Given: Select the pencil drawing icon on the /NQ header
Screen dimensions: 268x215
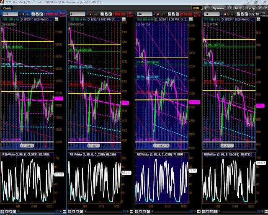Looking at the screenshot, I should (x=173, y=14).
